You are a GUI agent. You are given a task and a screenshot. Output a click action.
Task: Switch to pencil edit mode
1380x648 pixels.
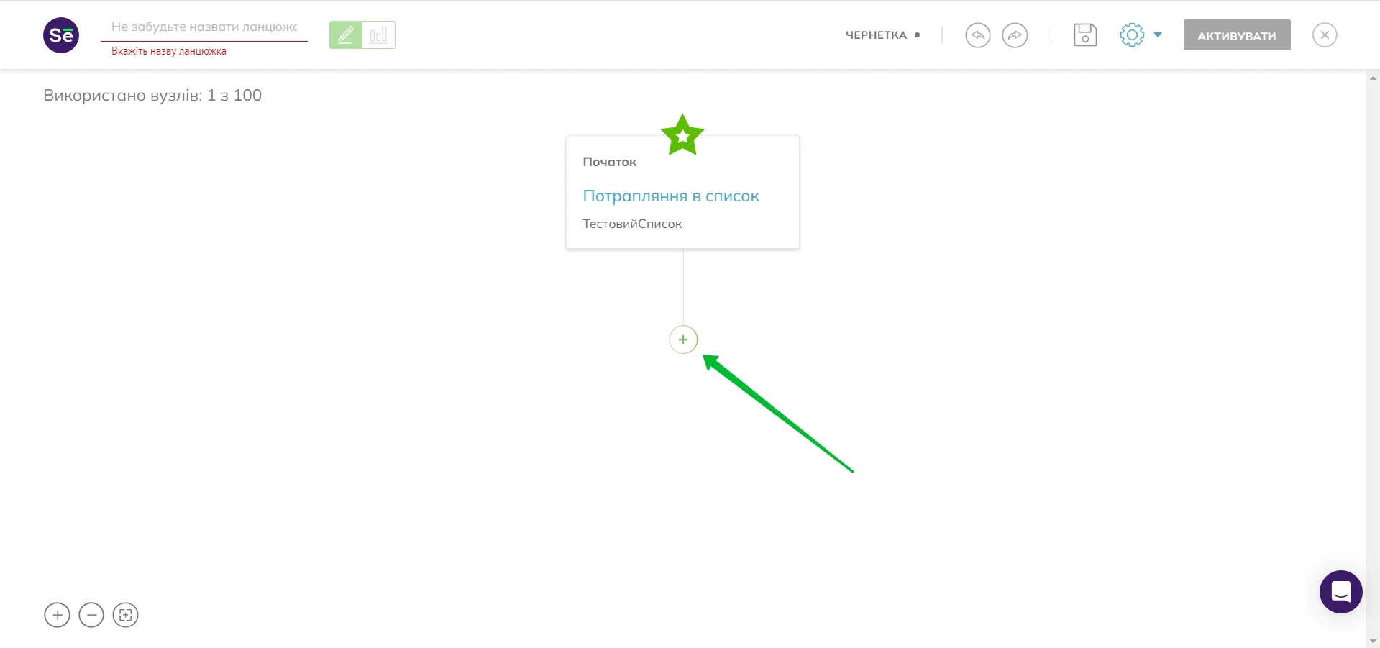tap(346, 35)
